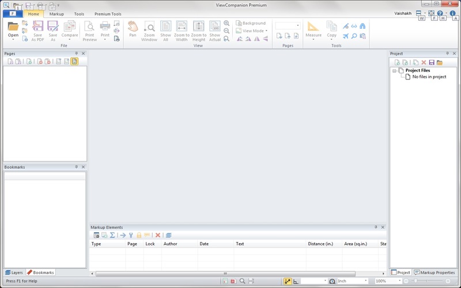Open the empty combo box left of the Inch units

(x=314, y=281)
